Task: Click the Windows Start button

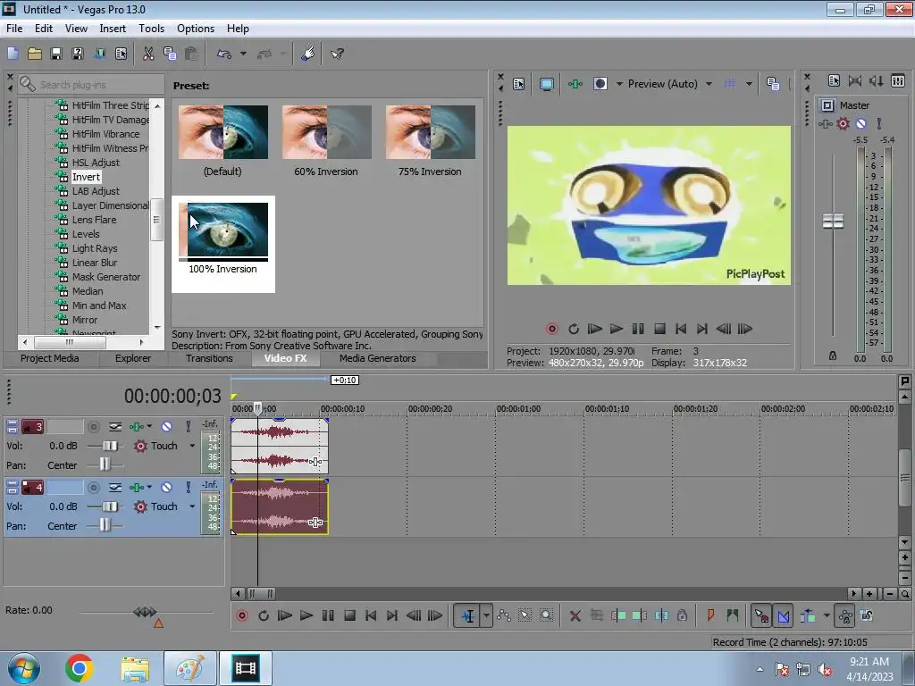Action: coord(24,668)
